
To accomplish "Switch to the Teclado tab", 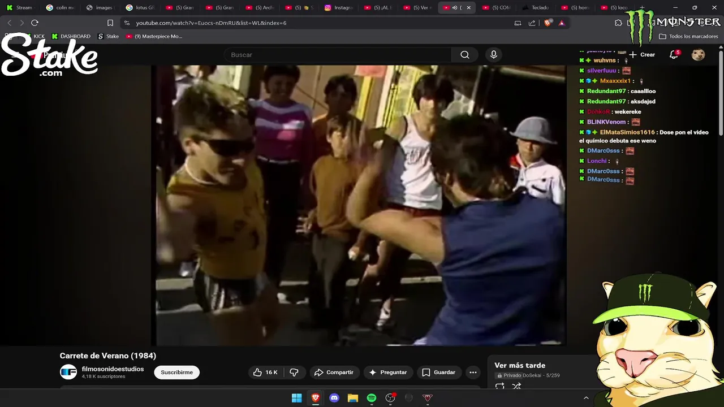I will click(536, 7).
